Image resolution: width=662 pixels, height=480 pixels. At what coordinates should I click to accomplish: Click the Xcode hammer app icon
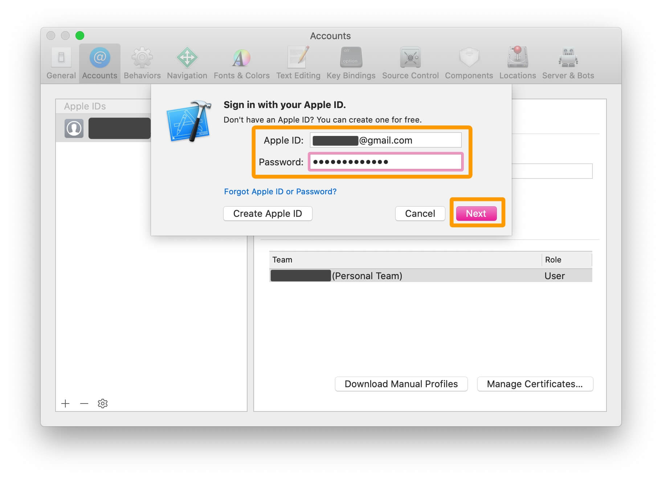[189, 121]
